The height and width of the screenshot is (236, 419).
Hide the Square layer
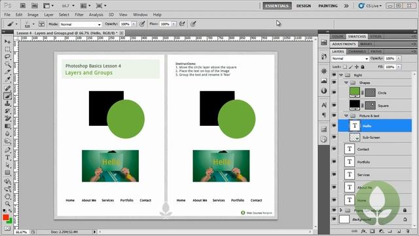coord(334,105)
